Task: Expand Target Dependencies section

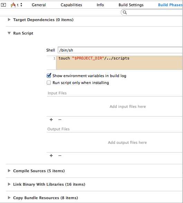Action: pyautogui.click(x=9, y=20)
